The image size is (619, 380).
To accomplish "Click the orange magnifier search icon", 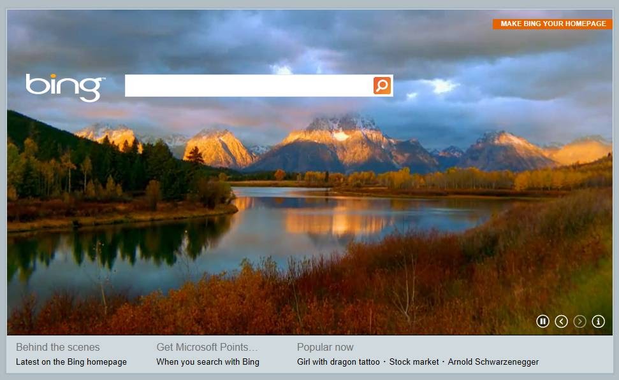I will tap(382, 85).
